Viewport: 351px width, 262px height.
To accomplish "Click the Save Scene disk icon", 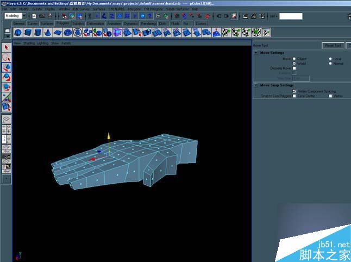I will pos(50,16).
